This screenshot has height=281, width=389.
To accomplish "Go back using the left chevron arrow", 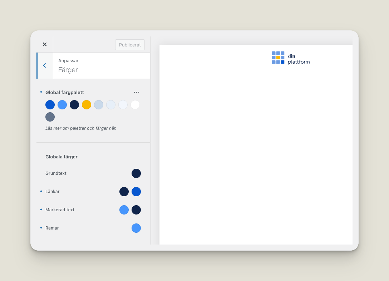I will tap(45, 65).
